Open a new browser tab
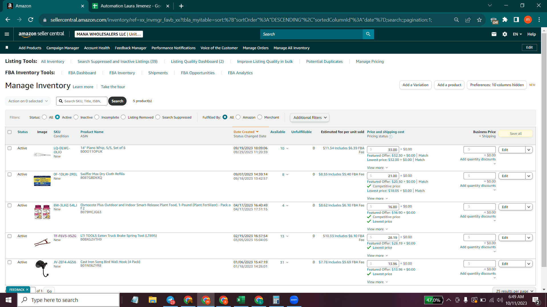The height and width of the screenshot is (307, 547). [x=181, y=6]
